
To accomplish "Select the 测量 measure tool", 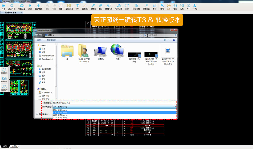I will tap(61, 7).
